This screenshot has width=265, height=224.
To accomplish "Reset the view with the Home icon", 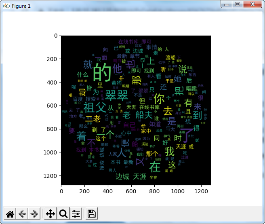I will coord(10,213).
